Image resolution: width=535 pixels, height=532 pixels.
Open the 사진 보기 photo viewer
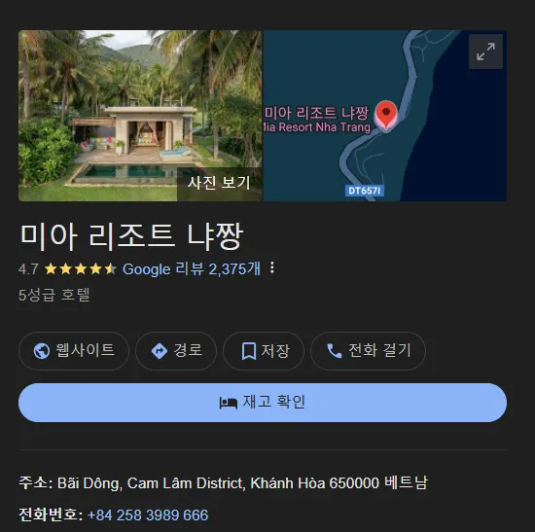219,183
